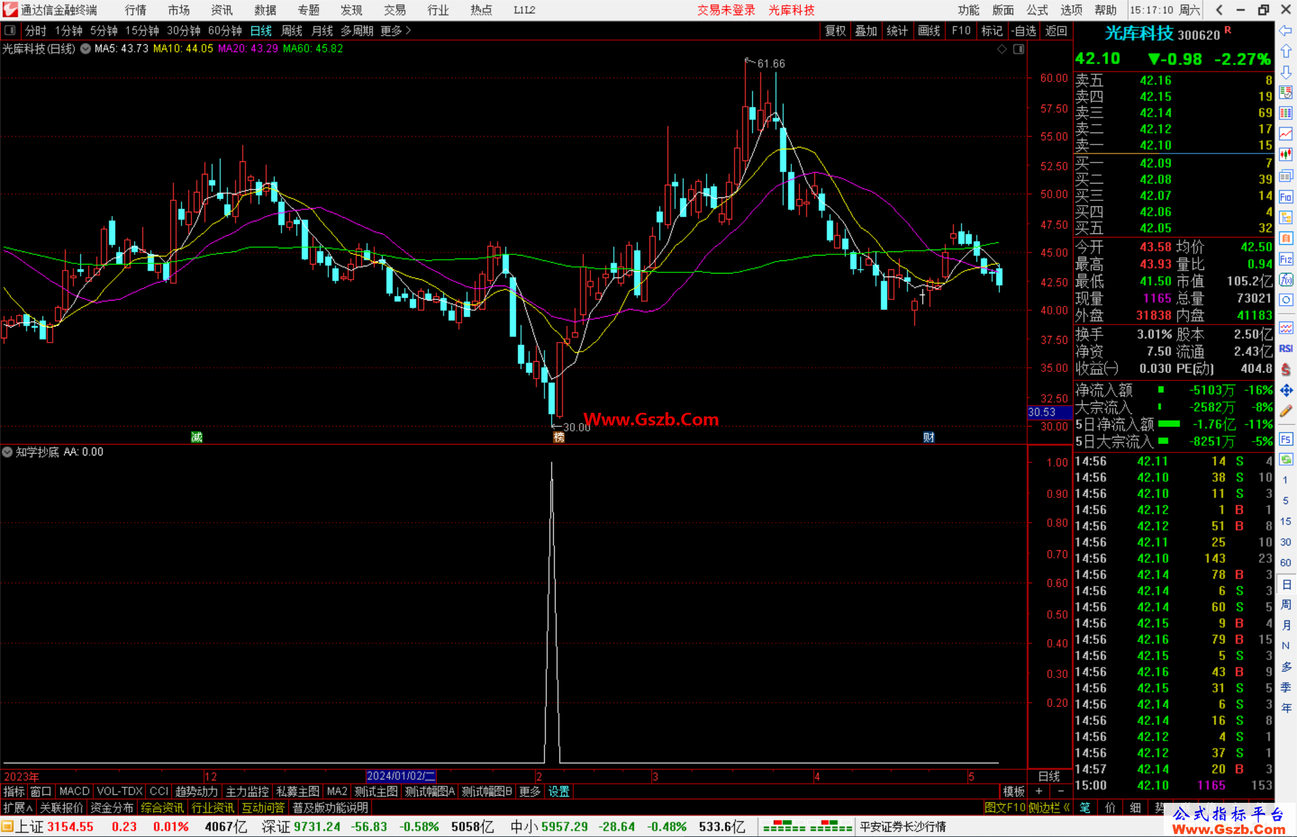Click the 画线 draw line button
The height and width of the screenshot is (837, 1297).
click(929, 31)
